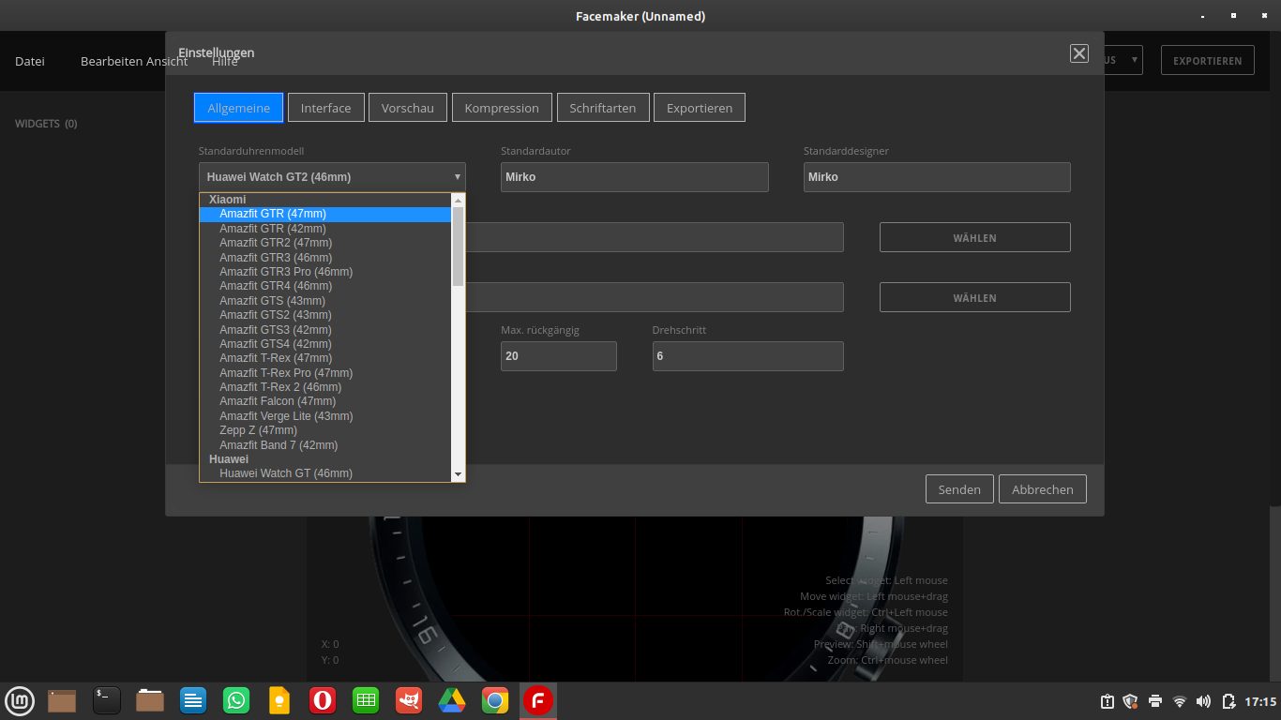Collapse the Standarduhrenmodell dropdown arrow
The height and width of the screenshot is (720, 1281).
coord(458,177)
